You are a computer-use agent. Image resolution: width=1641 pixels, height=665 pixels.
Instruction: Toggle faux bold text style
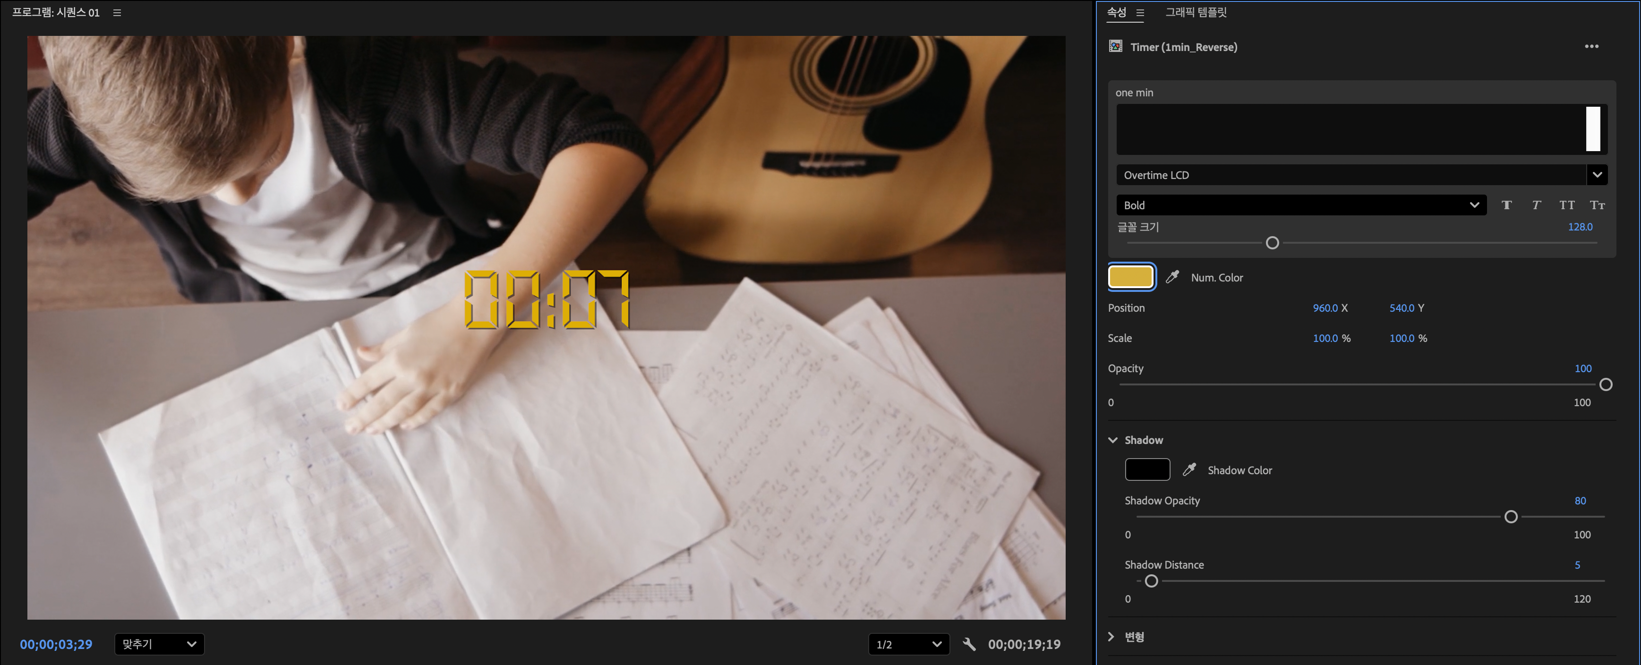click(1506, 205)
